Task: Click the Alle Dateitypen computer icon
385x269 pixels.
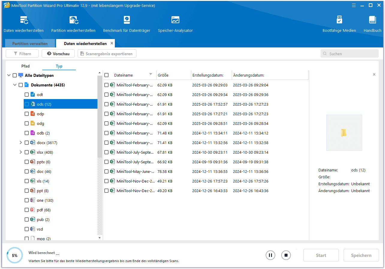Action: point(21,75)
